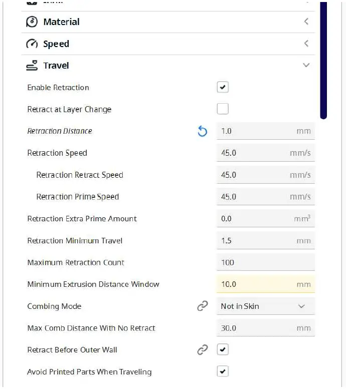
Task: Collapse the Travel section chevron
Action: (306, 66)
